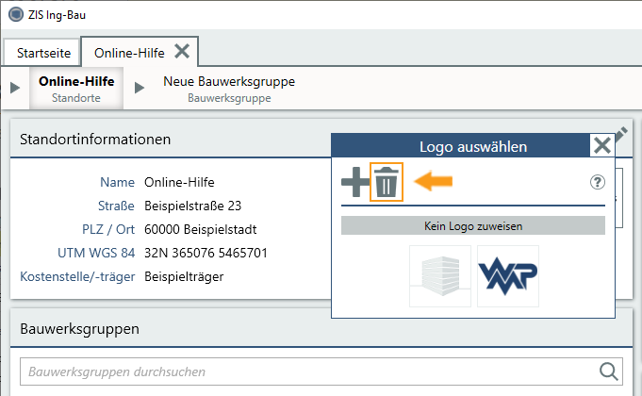Click the magnifier search icon

[x=610, y=371]
